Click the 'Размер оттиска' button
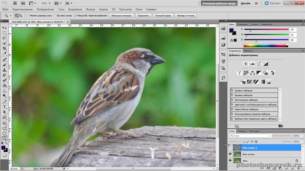Image resolution: width=305 pixels, height=171 pixels. click(185, 16)
